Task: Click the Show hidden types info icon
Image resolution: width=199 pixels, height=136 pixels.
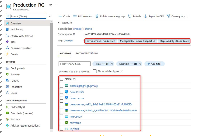Action: [x=122, y=71]
